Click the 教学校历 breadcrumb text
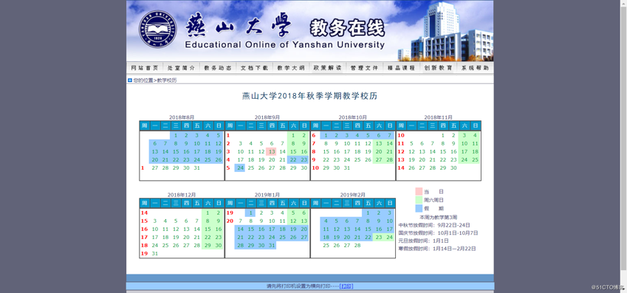Image resolution: width=627 pixels, height=293 pixels. pos(167,80)
